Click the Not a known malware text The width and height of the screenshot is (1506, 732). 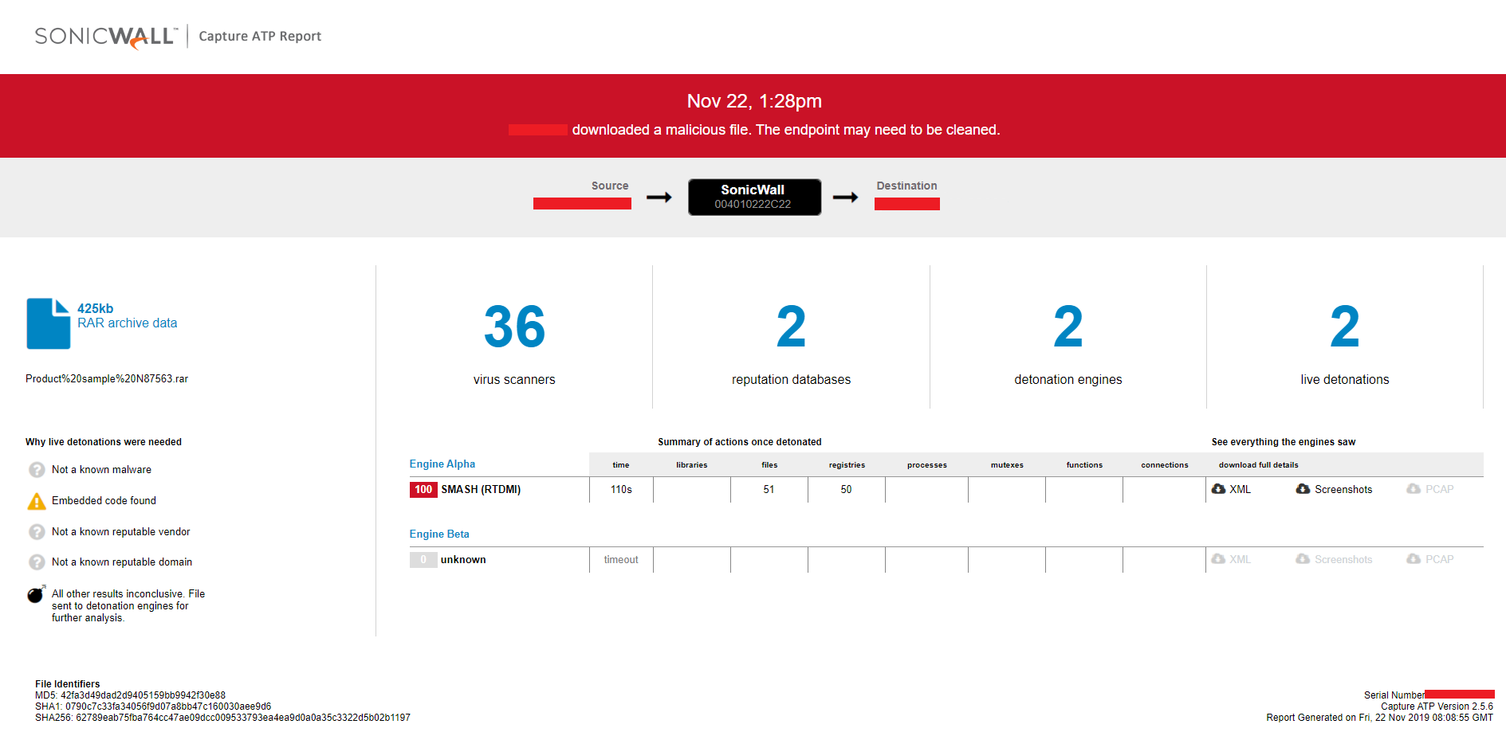[101, 470]
